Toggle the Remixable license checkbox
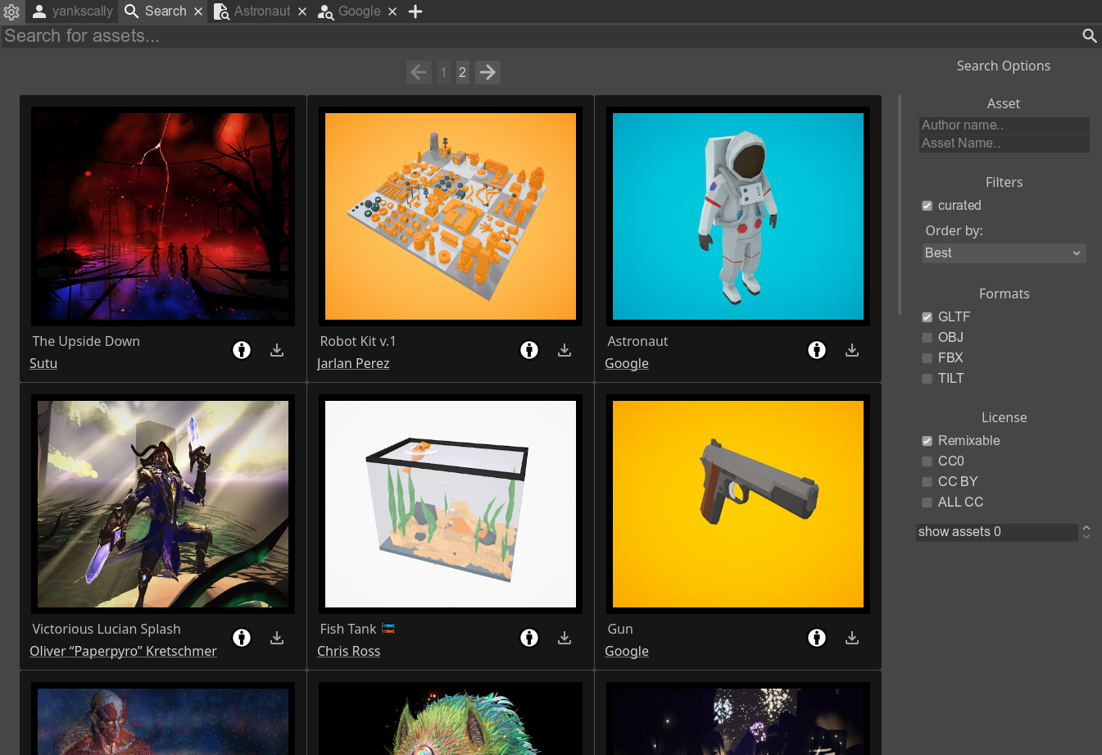This screenshot has width=1102, height=755. 927,441
